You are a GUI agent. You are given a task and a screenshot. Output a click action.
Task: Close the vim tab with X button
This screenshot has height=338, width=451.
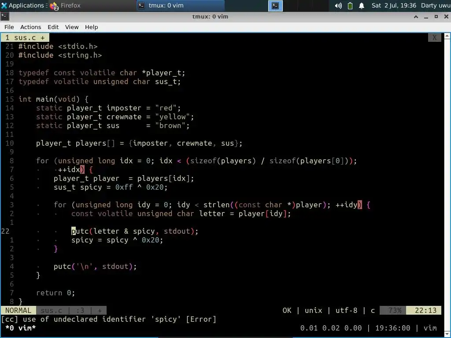[434, 38]
